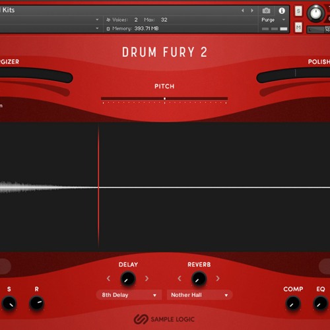Viewport: 330px width, 330px height.
Task: Click the waveform display area
Action: [165, 187]
